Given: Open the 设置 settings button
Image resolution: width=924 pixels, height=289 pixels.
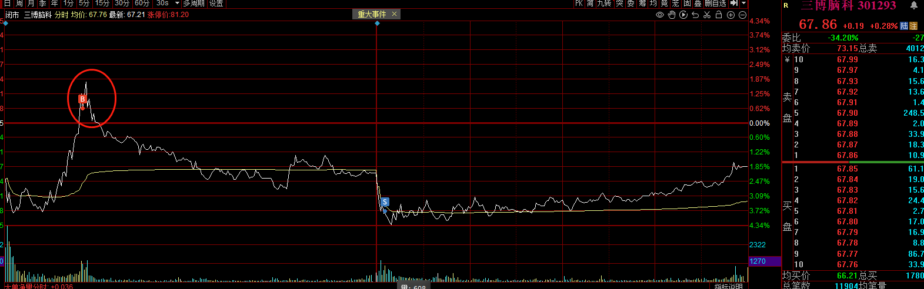Looking at the screenshot, I should coord(216,4).
